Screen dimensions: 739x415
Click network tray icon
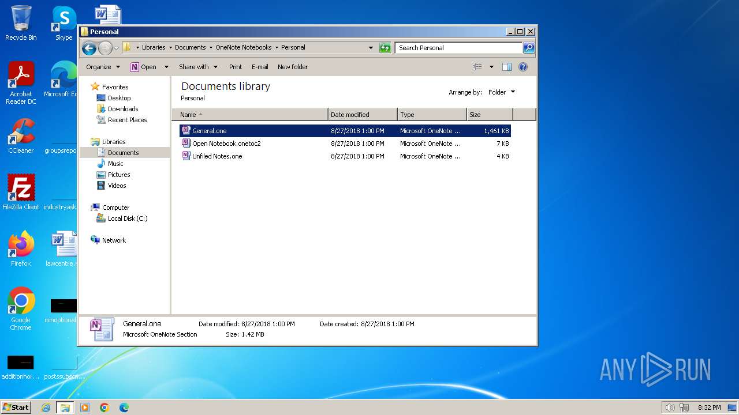pyautogui.click(x=684, y=408)
